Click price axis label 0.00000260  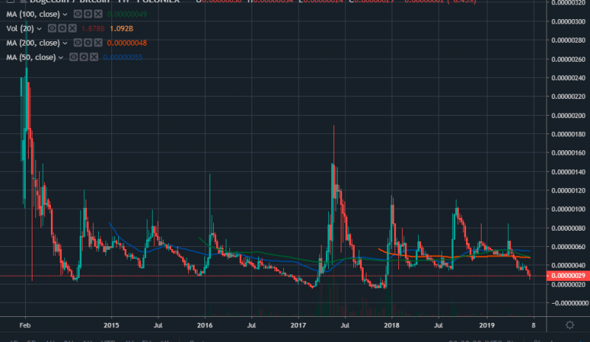click(x=568, y=59)
